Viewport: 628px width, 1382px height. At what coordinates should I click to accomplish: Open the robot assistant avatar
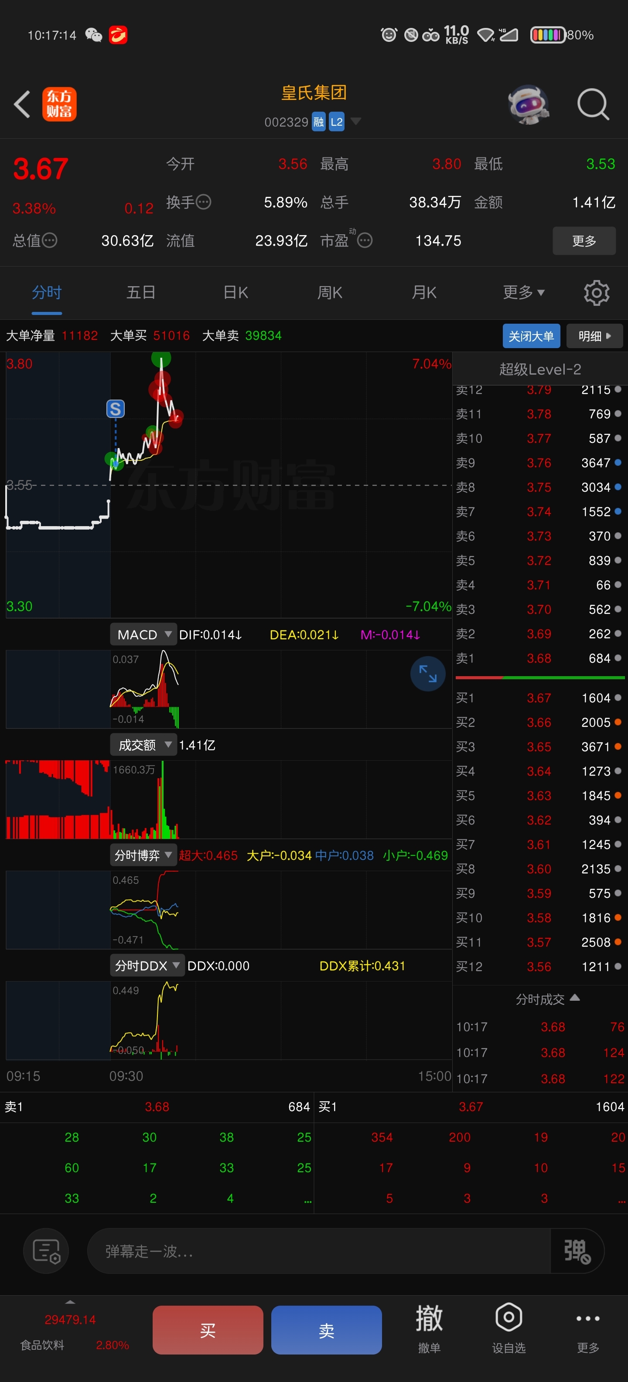529,104
